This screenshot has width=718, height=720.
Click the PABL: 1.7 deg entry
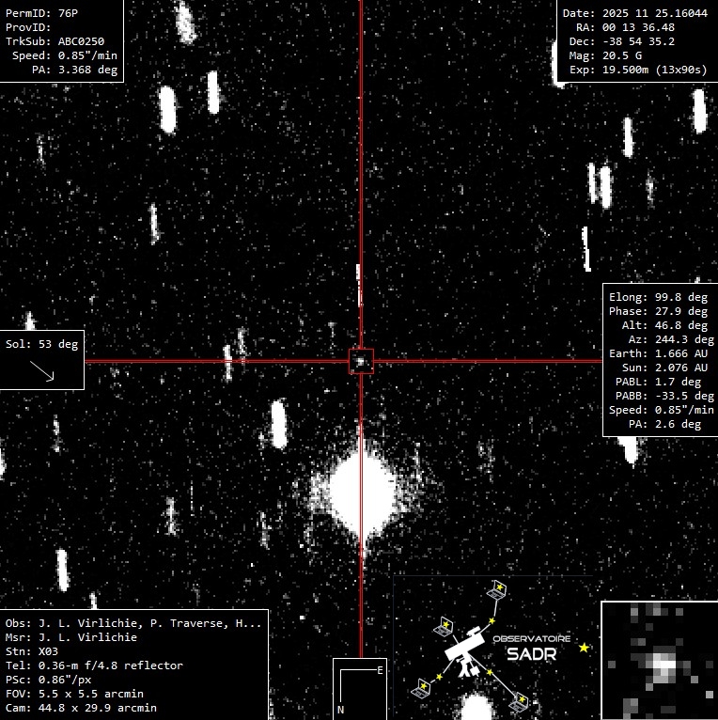pyautogui.click(x=658, y=382)
